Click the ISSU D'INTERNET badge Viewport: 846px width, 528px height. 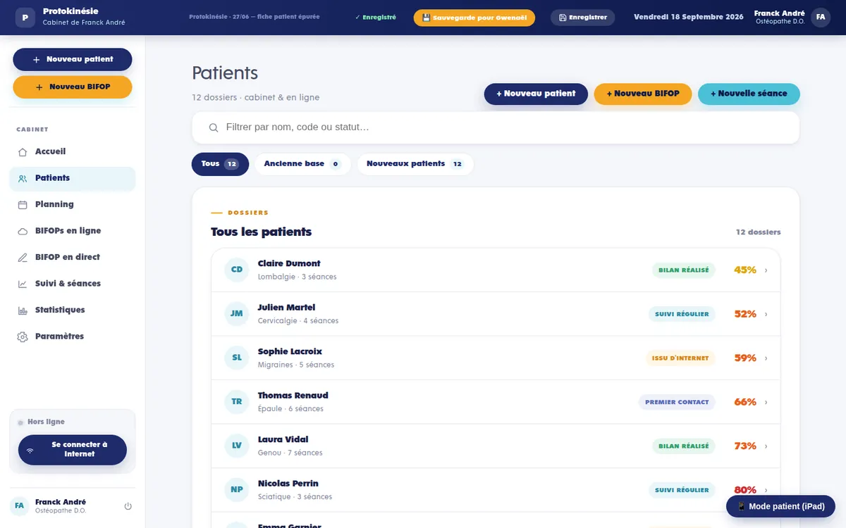point(680,358)
